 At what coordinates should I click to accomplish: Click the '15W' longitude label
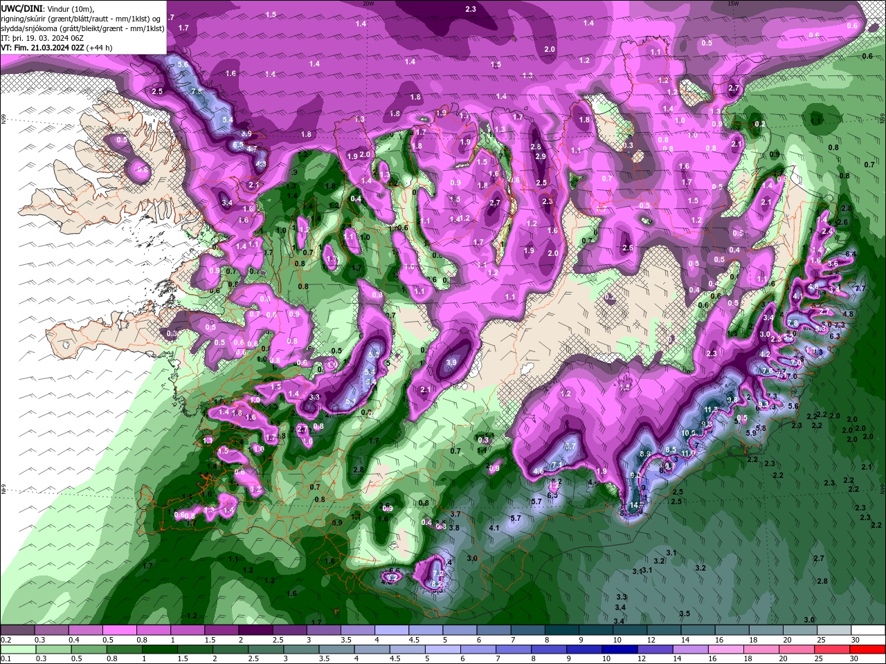pyautogui.click(x=733, y=3)
